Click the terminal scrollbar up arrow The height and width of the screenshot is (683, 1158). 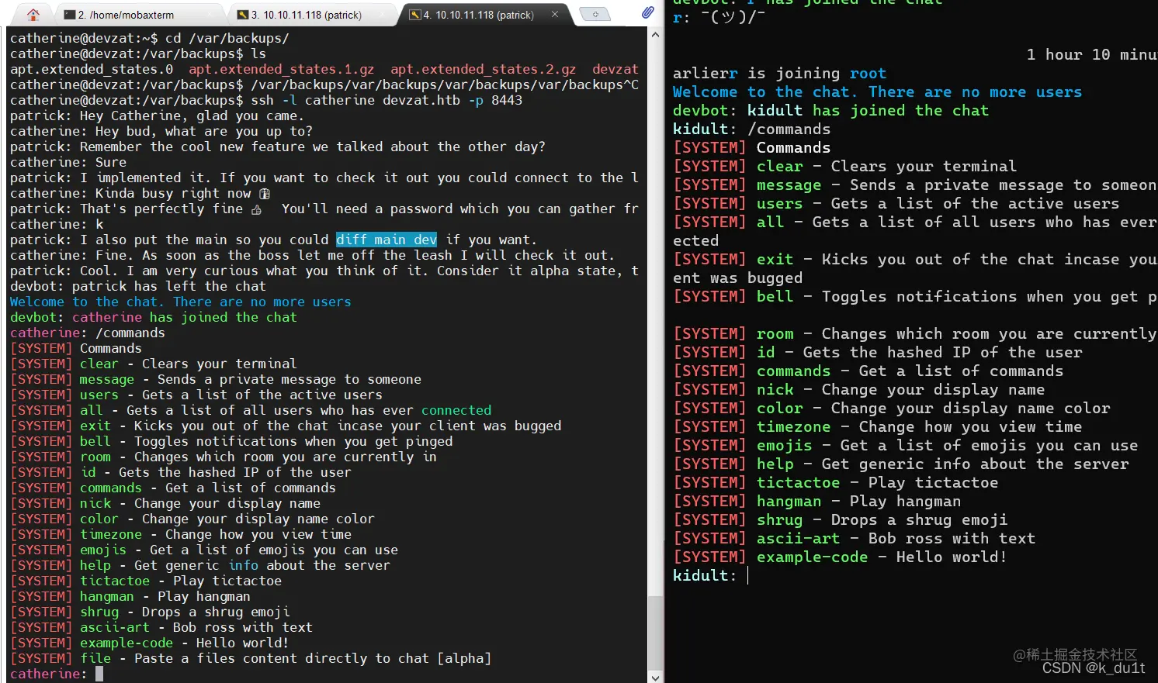pyautogui.click(x=655, y=34)
